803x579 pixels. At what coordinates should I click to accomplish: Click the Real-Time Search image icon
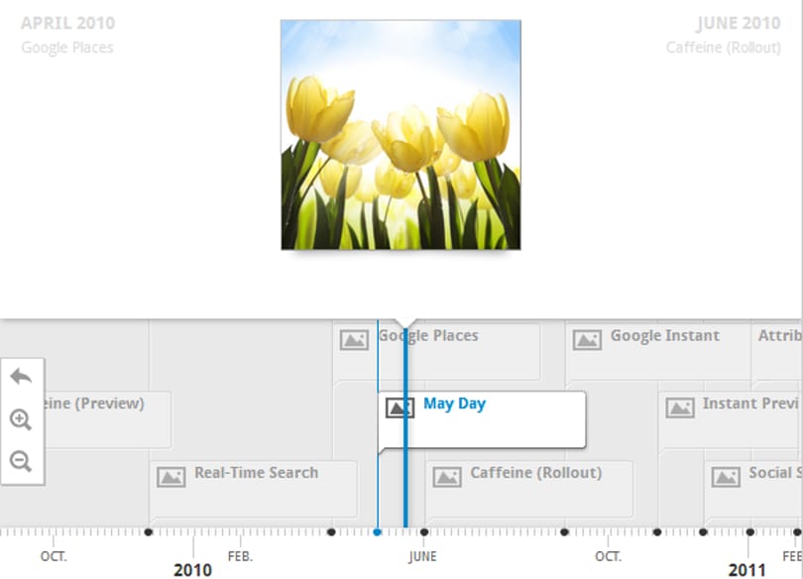[172, 477]
